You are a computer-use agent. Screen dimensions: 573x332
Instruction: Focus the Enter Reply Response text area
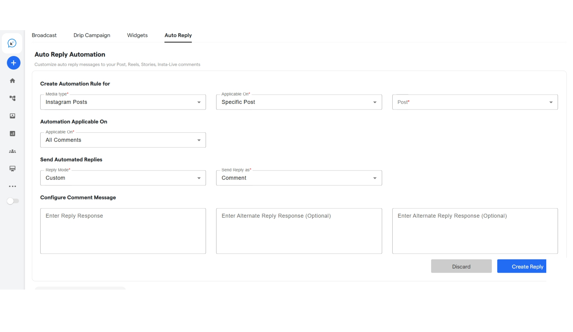point(123,231)
